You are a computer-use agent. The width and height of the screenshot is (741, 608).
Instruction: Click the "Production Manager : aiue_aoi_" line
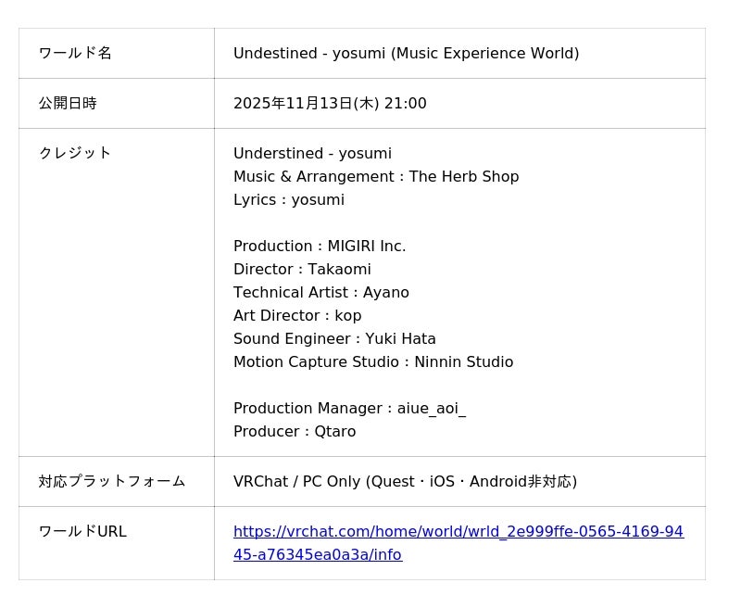click(x=349, y=408)
